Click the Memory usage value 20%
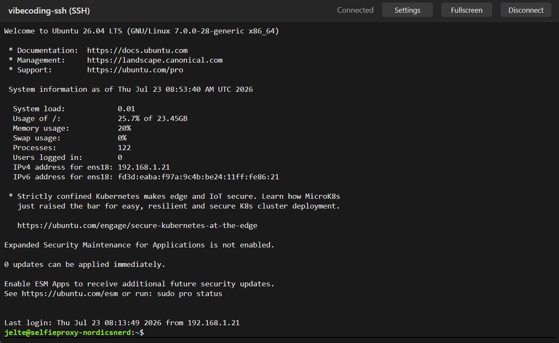Image resolution: width=559 pixels, height=343 pixels. pyautogui.click(x=124, y=128)
